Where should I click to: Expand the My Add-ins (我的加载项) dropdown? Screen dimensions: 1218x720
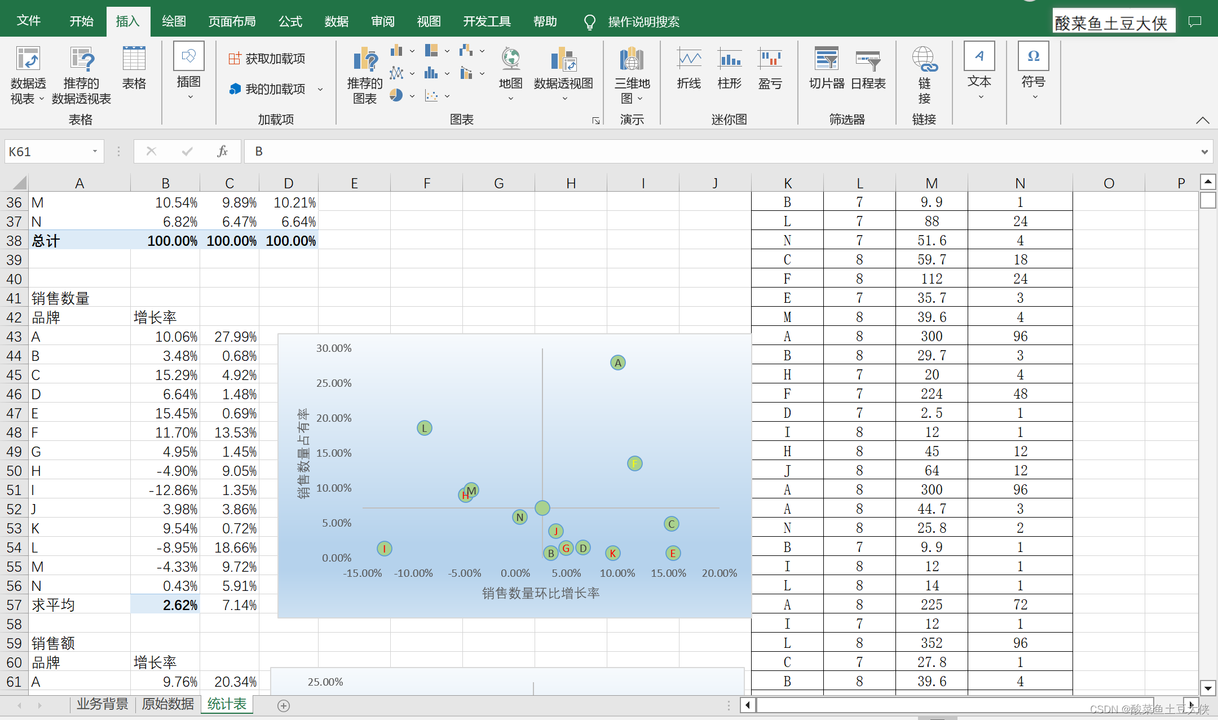(x=320, y=89)
